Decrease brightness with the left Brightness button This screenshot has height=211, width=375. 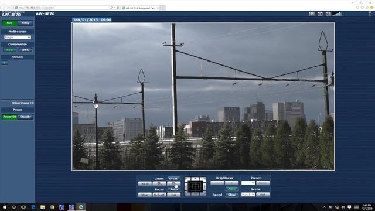pyautogui.click(x=217, y=183)
